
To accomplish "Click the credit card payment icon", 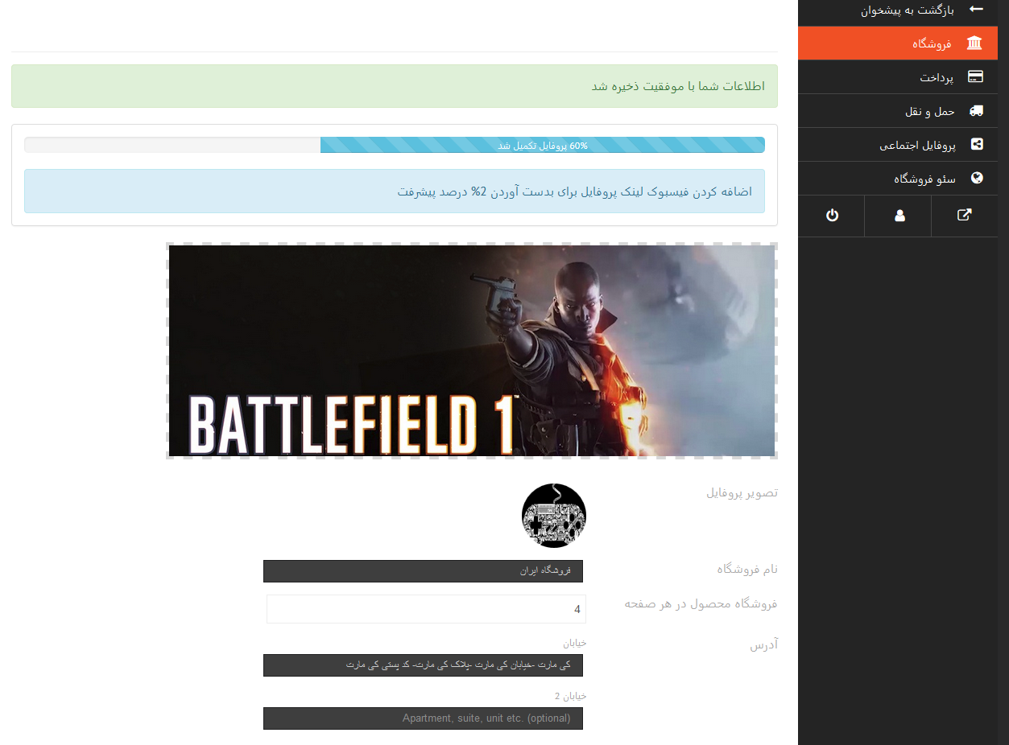I will (x=975, y=77).
